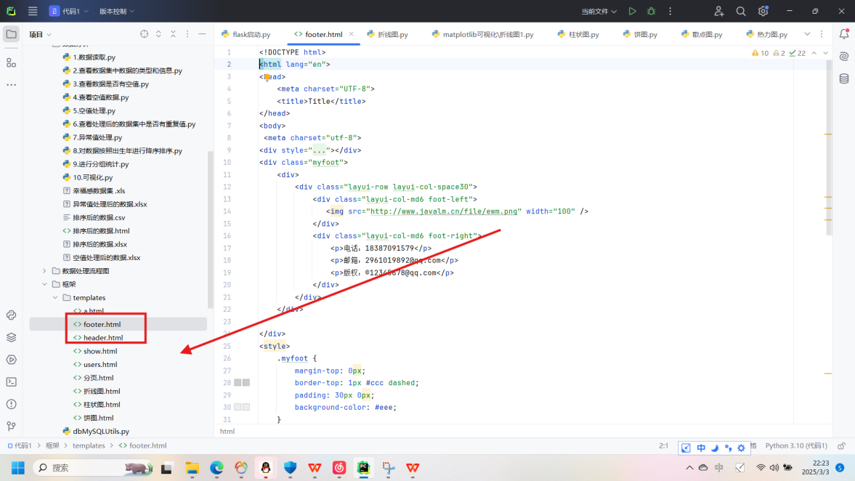Hide the Project panel with minus icon
Image resolution: width=855 pixels, height=481 pixels.
tap(202, 34)
